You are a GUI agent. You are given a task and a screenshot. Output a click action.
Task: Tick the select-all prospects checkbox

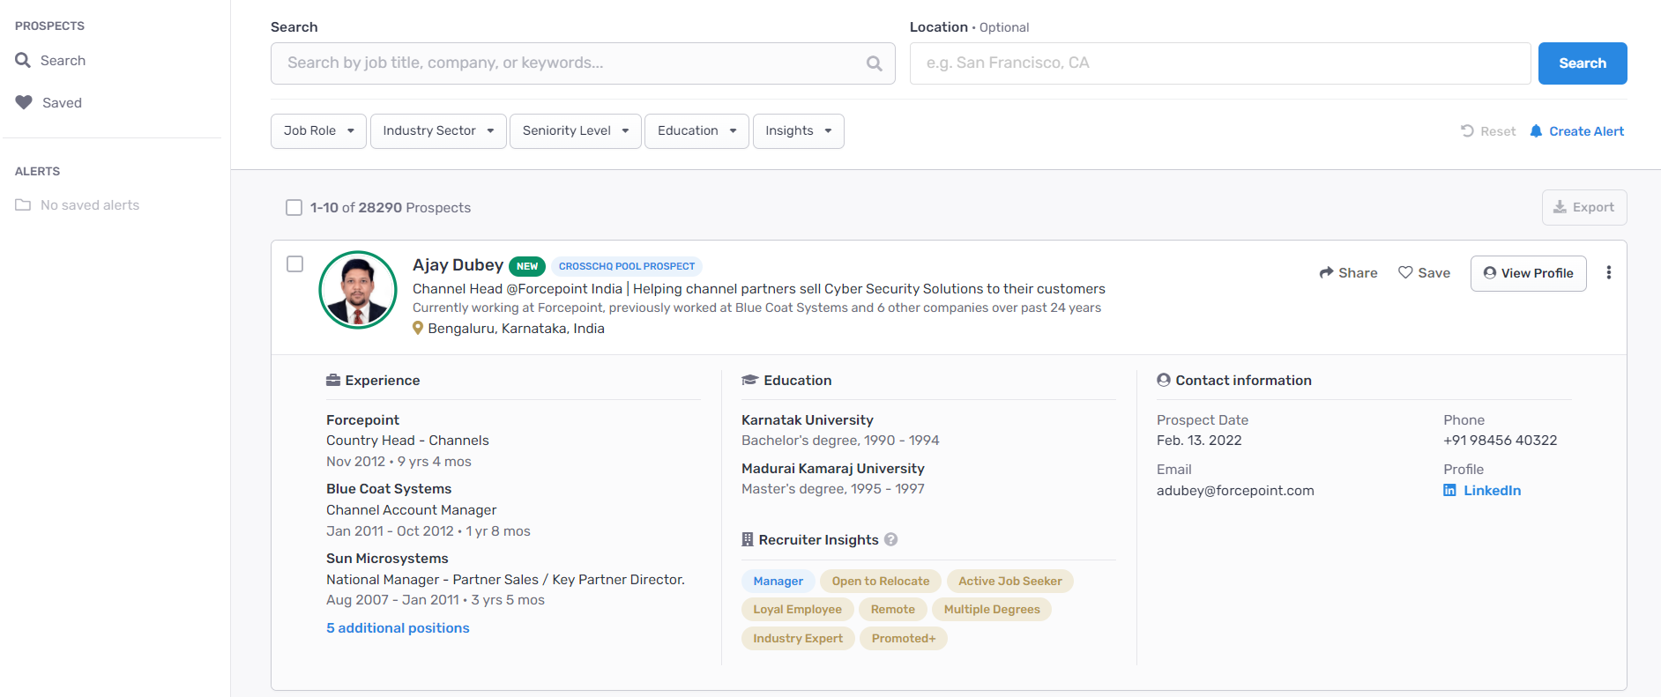tap(294, 208)
